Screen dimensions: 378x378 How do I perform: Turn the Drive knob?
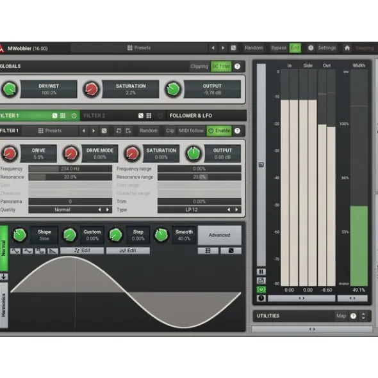pyautogui.click(x=10, y=154)
